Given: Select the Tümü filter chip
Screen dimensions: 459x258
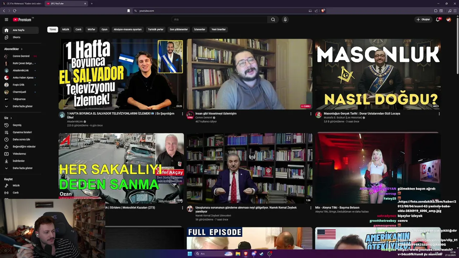Looking at the screenshot, I should pos(53,29).
